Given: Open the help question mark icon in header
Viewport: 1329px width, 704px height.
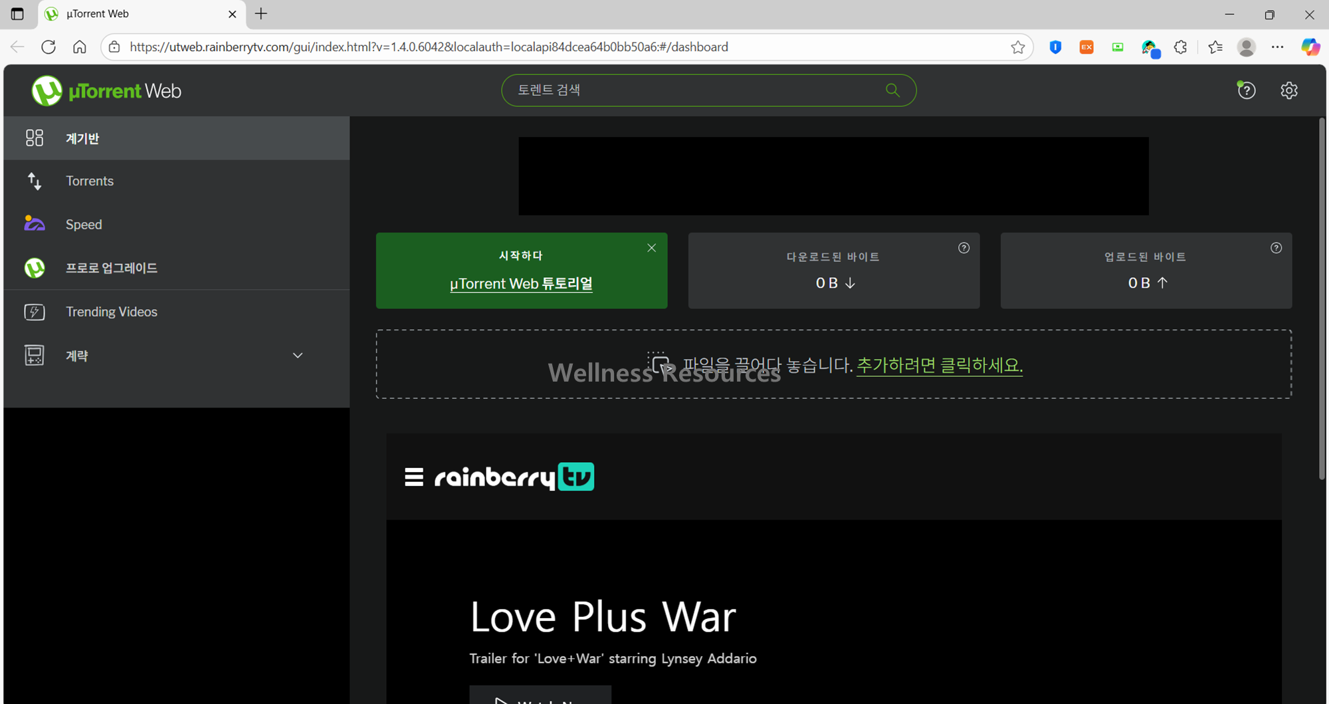Looking at the screenshot, I should 1247,90.
